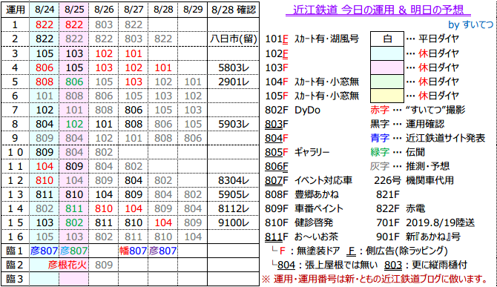Click the pale yellow holiday schedule swatch

(387, 96)
